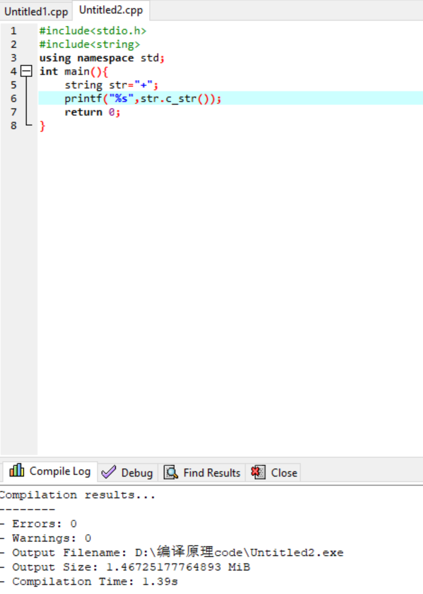Click the Compile Log bar chart icon
The height and width of the screenshot is (594, 423).
pyautogui.click(x=17, y=471)
